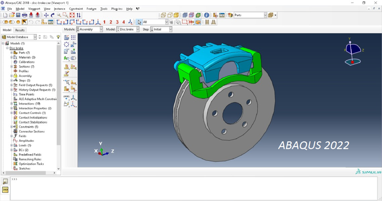The height and width of the screenshot is (201, 382).
Task: Open the Parts color-code dropdown
Action: pyautogui.click(x=250, y=15)
